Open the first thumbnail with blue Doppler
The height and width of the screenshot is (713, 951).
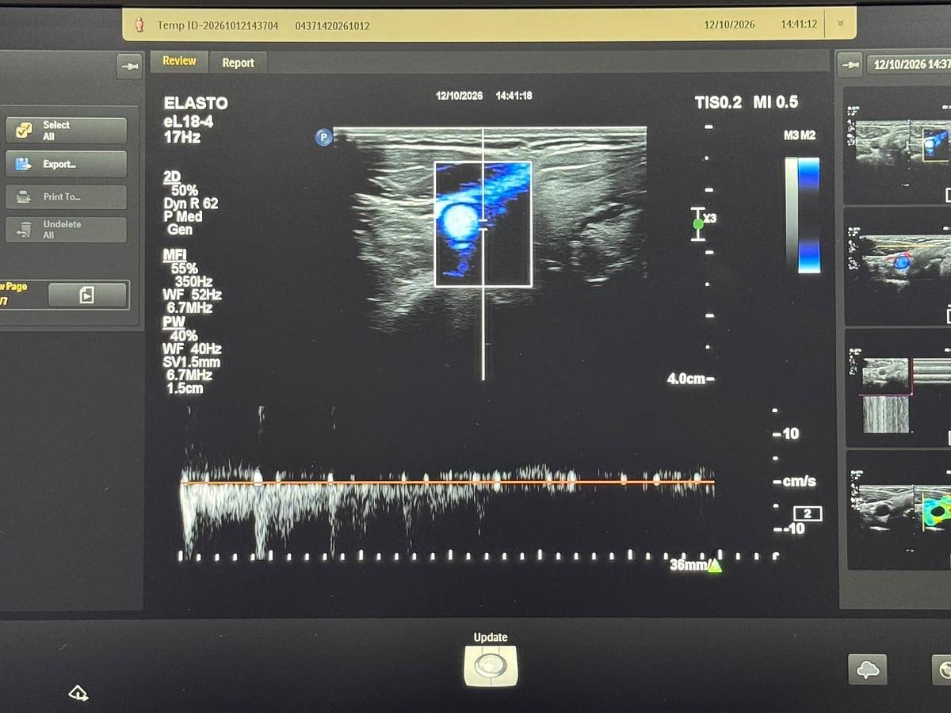point(898,144)
